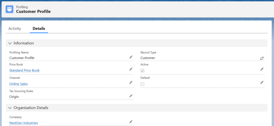Enable the Default checkbox
The height and width of the screenshot is (126, 274).
click(143, 84)
